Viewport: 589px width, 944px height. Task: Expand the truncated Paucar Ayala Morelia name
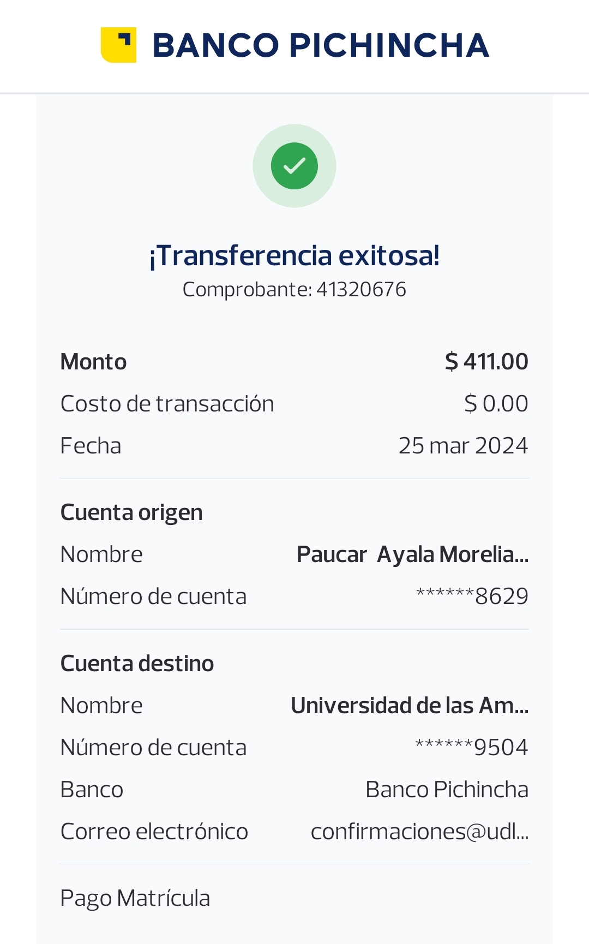(412, 554)
